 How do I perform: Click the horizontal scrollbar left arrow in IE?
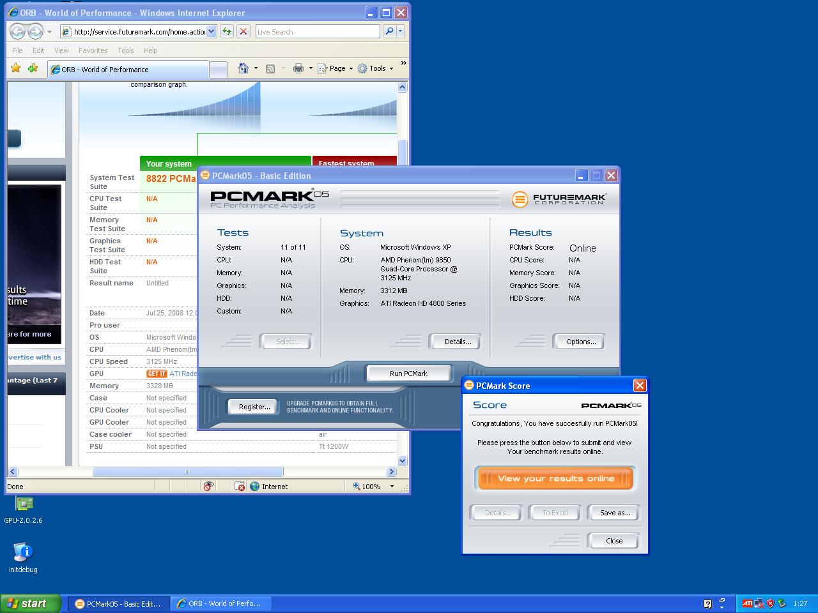(x=13, y=472)
